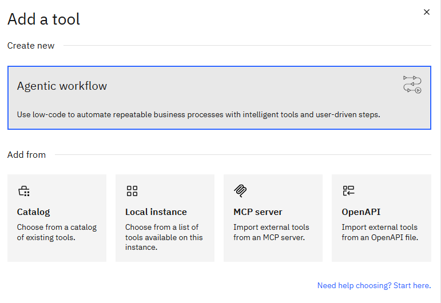Viewport: 441px width, 303px height.
Task: Click the Local instance grid icon
Action: 132,191
